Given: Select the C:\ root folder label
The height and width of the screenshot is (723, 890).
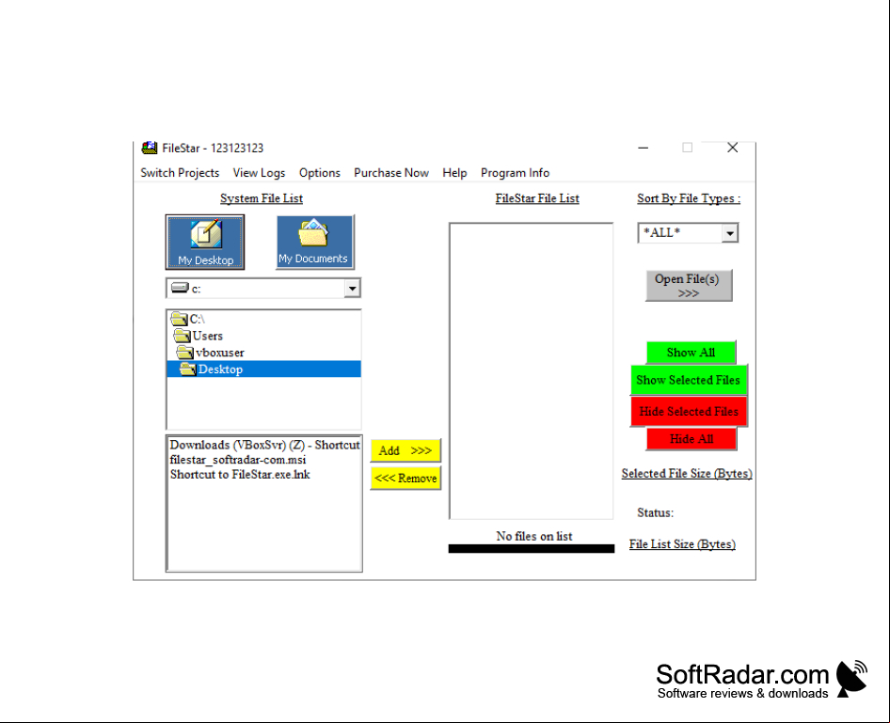Looking at the screenshot, I should [197, 319].
